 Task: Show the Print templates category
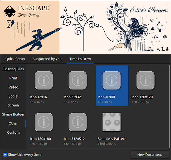(13, 78)
